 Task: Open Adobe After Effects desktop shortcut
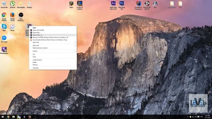113,5
